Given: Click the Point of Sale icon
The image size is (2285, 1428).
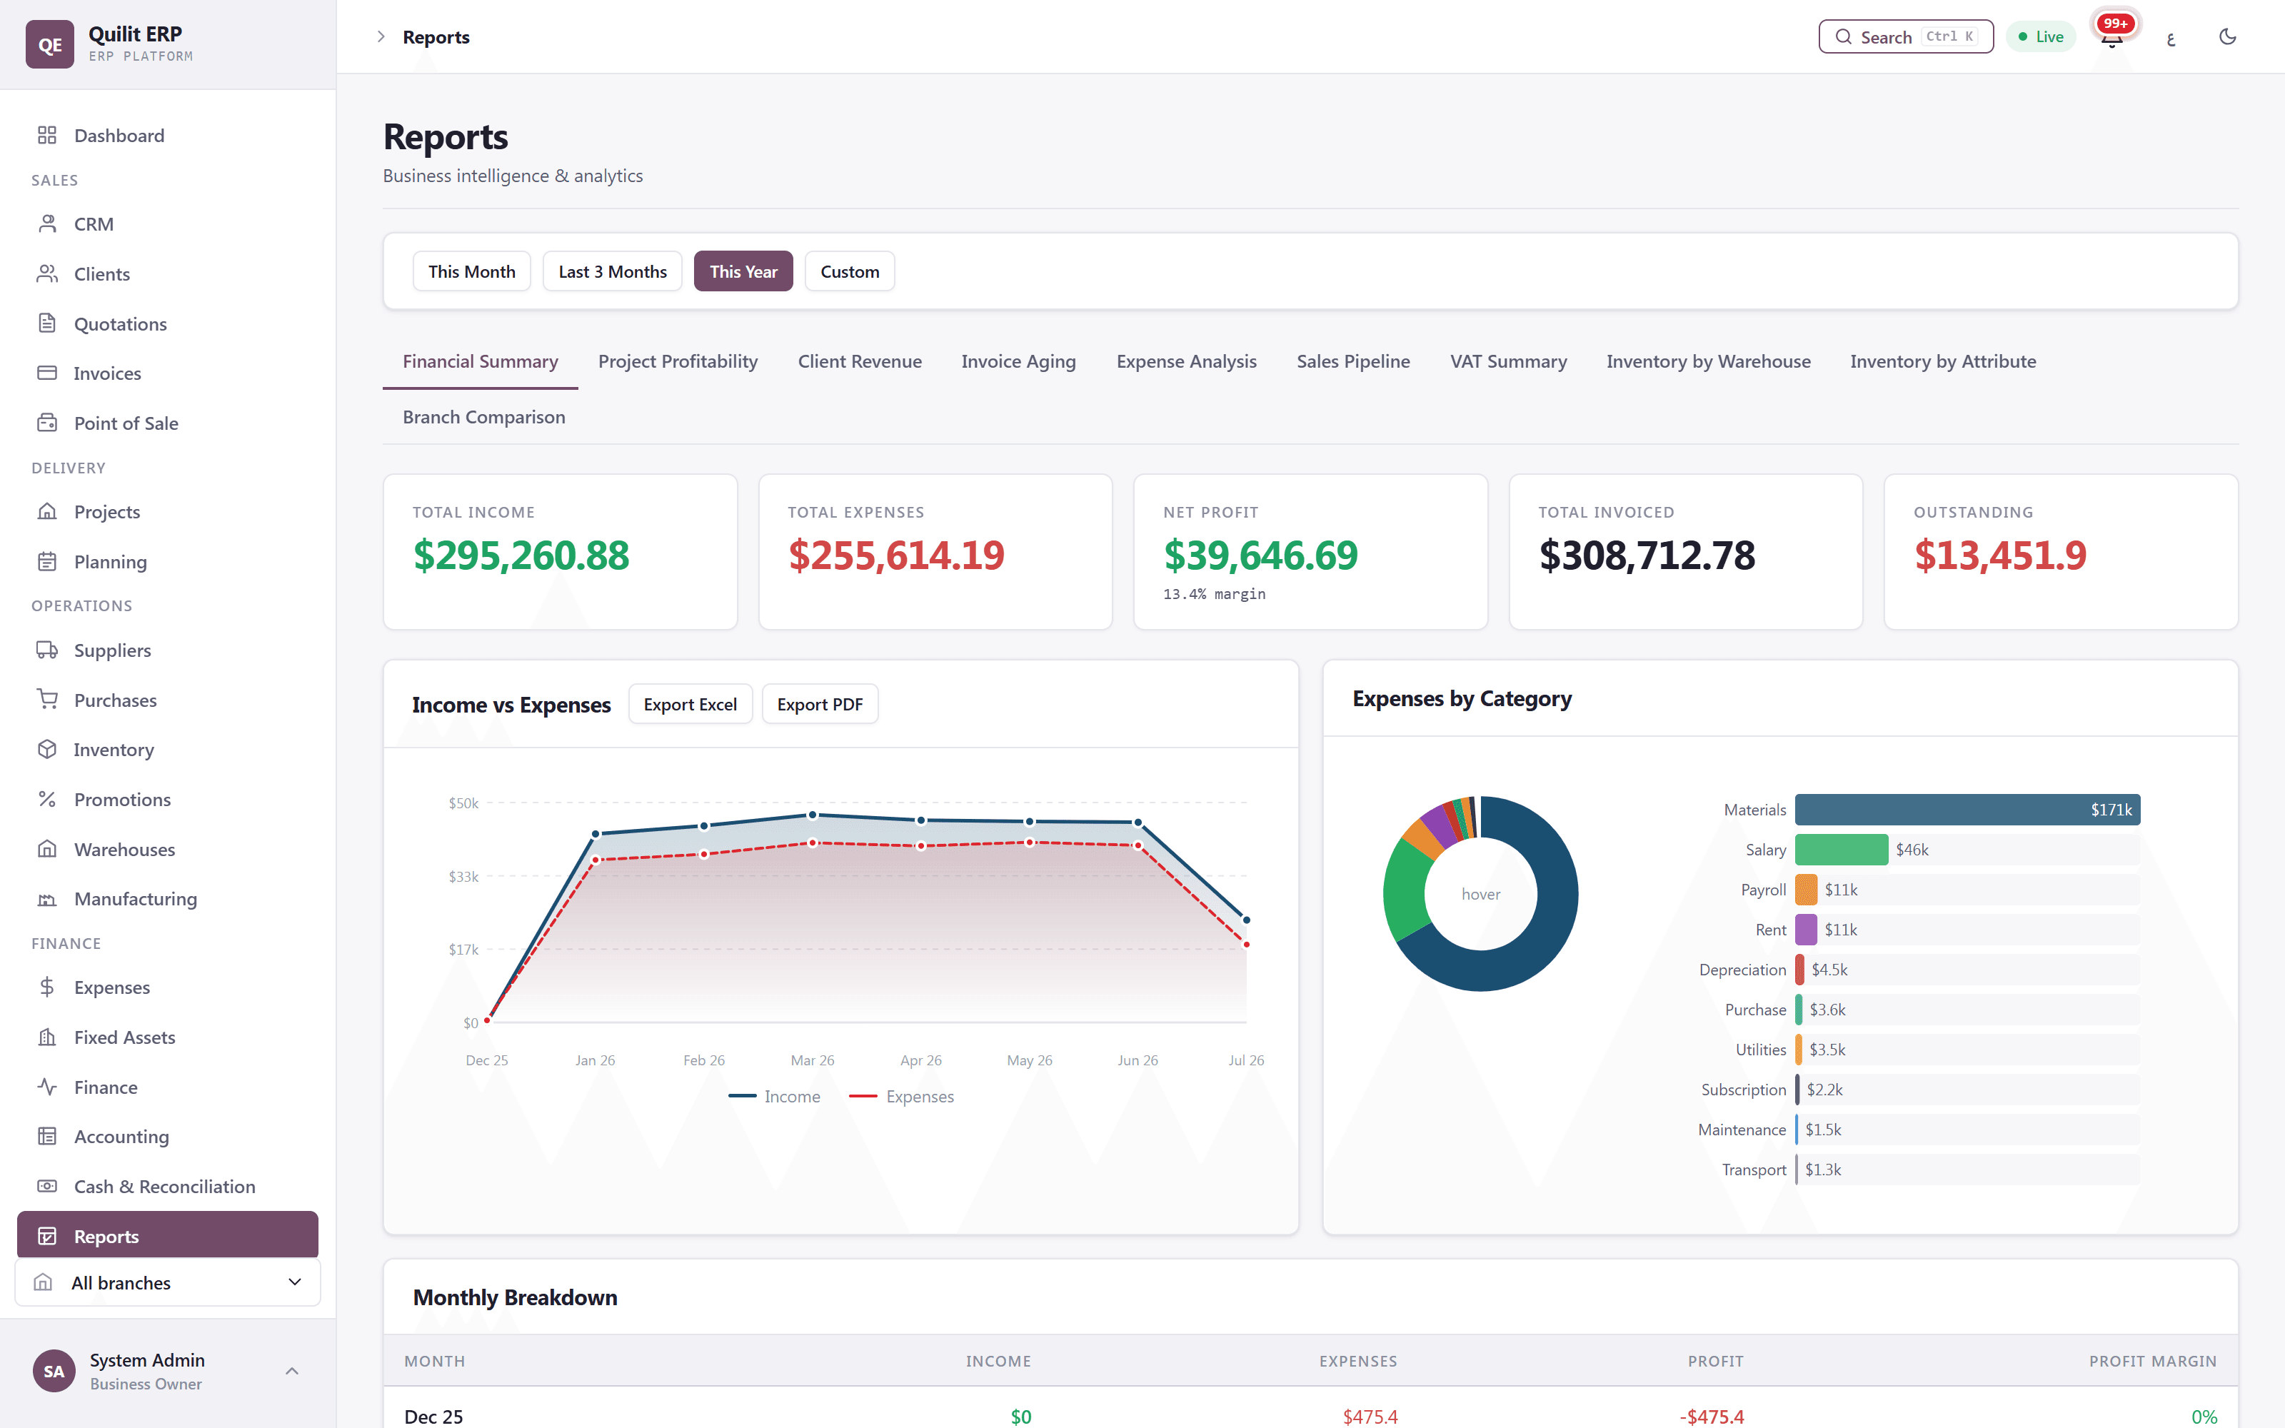Looking at the screenshot, I should (x=47, y=423).
